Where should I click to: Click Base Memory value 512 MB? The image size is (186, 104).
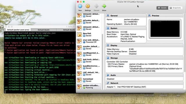point(124,32)
